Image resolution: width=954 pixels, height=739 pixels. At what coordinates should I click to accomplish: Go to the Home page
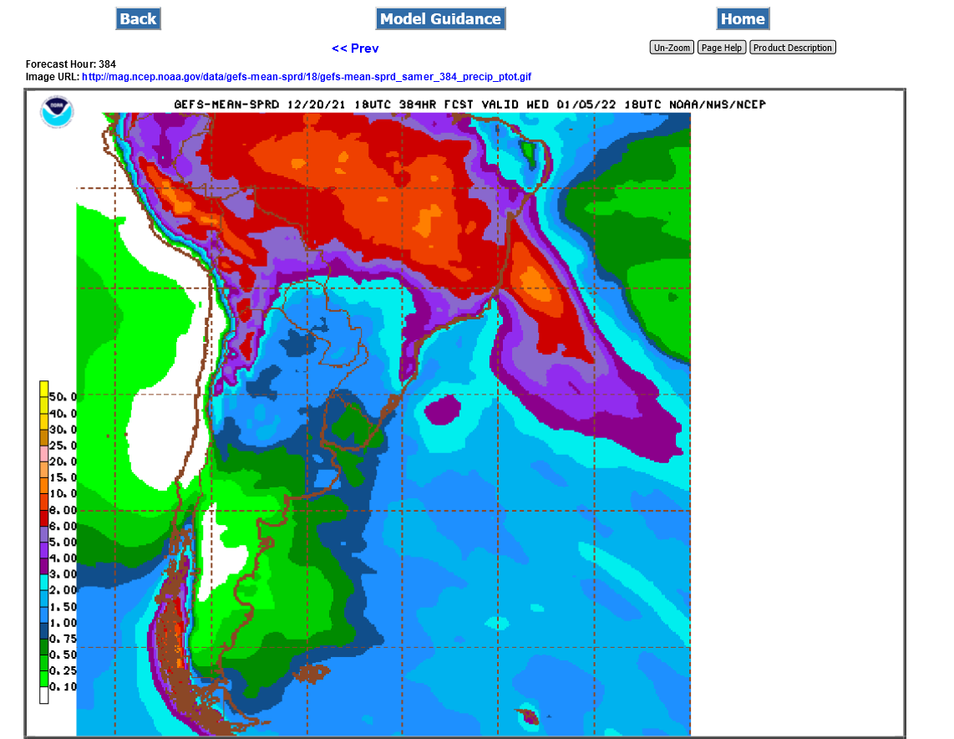tap(743, 19)
